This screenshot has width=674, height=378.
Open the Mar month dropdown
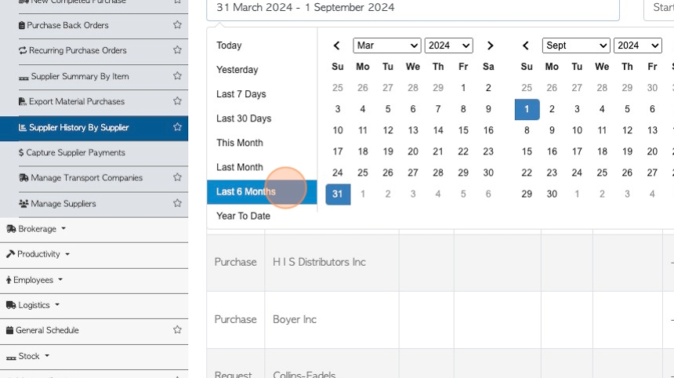click(387, 45)
